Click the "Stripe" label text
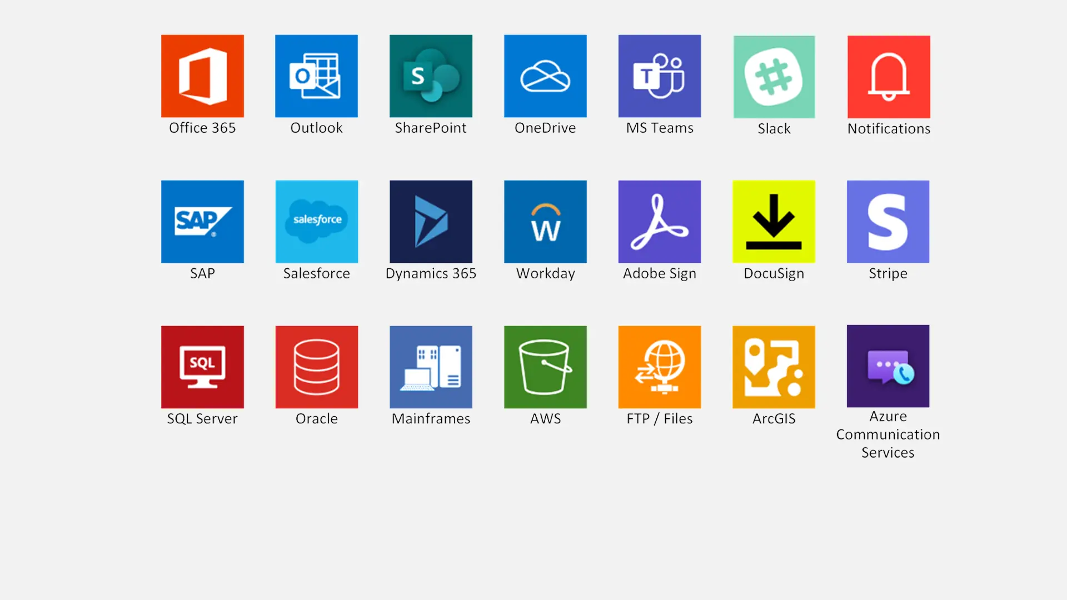 888,273
